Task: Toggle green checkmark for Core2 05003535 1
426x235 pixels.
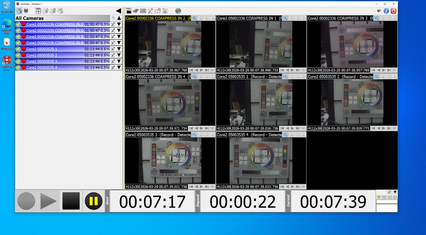Action: [x=18, y=49]
